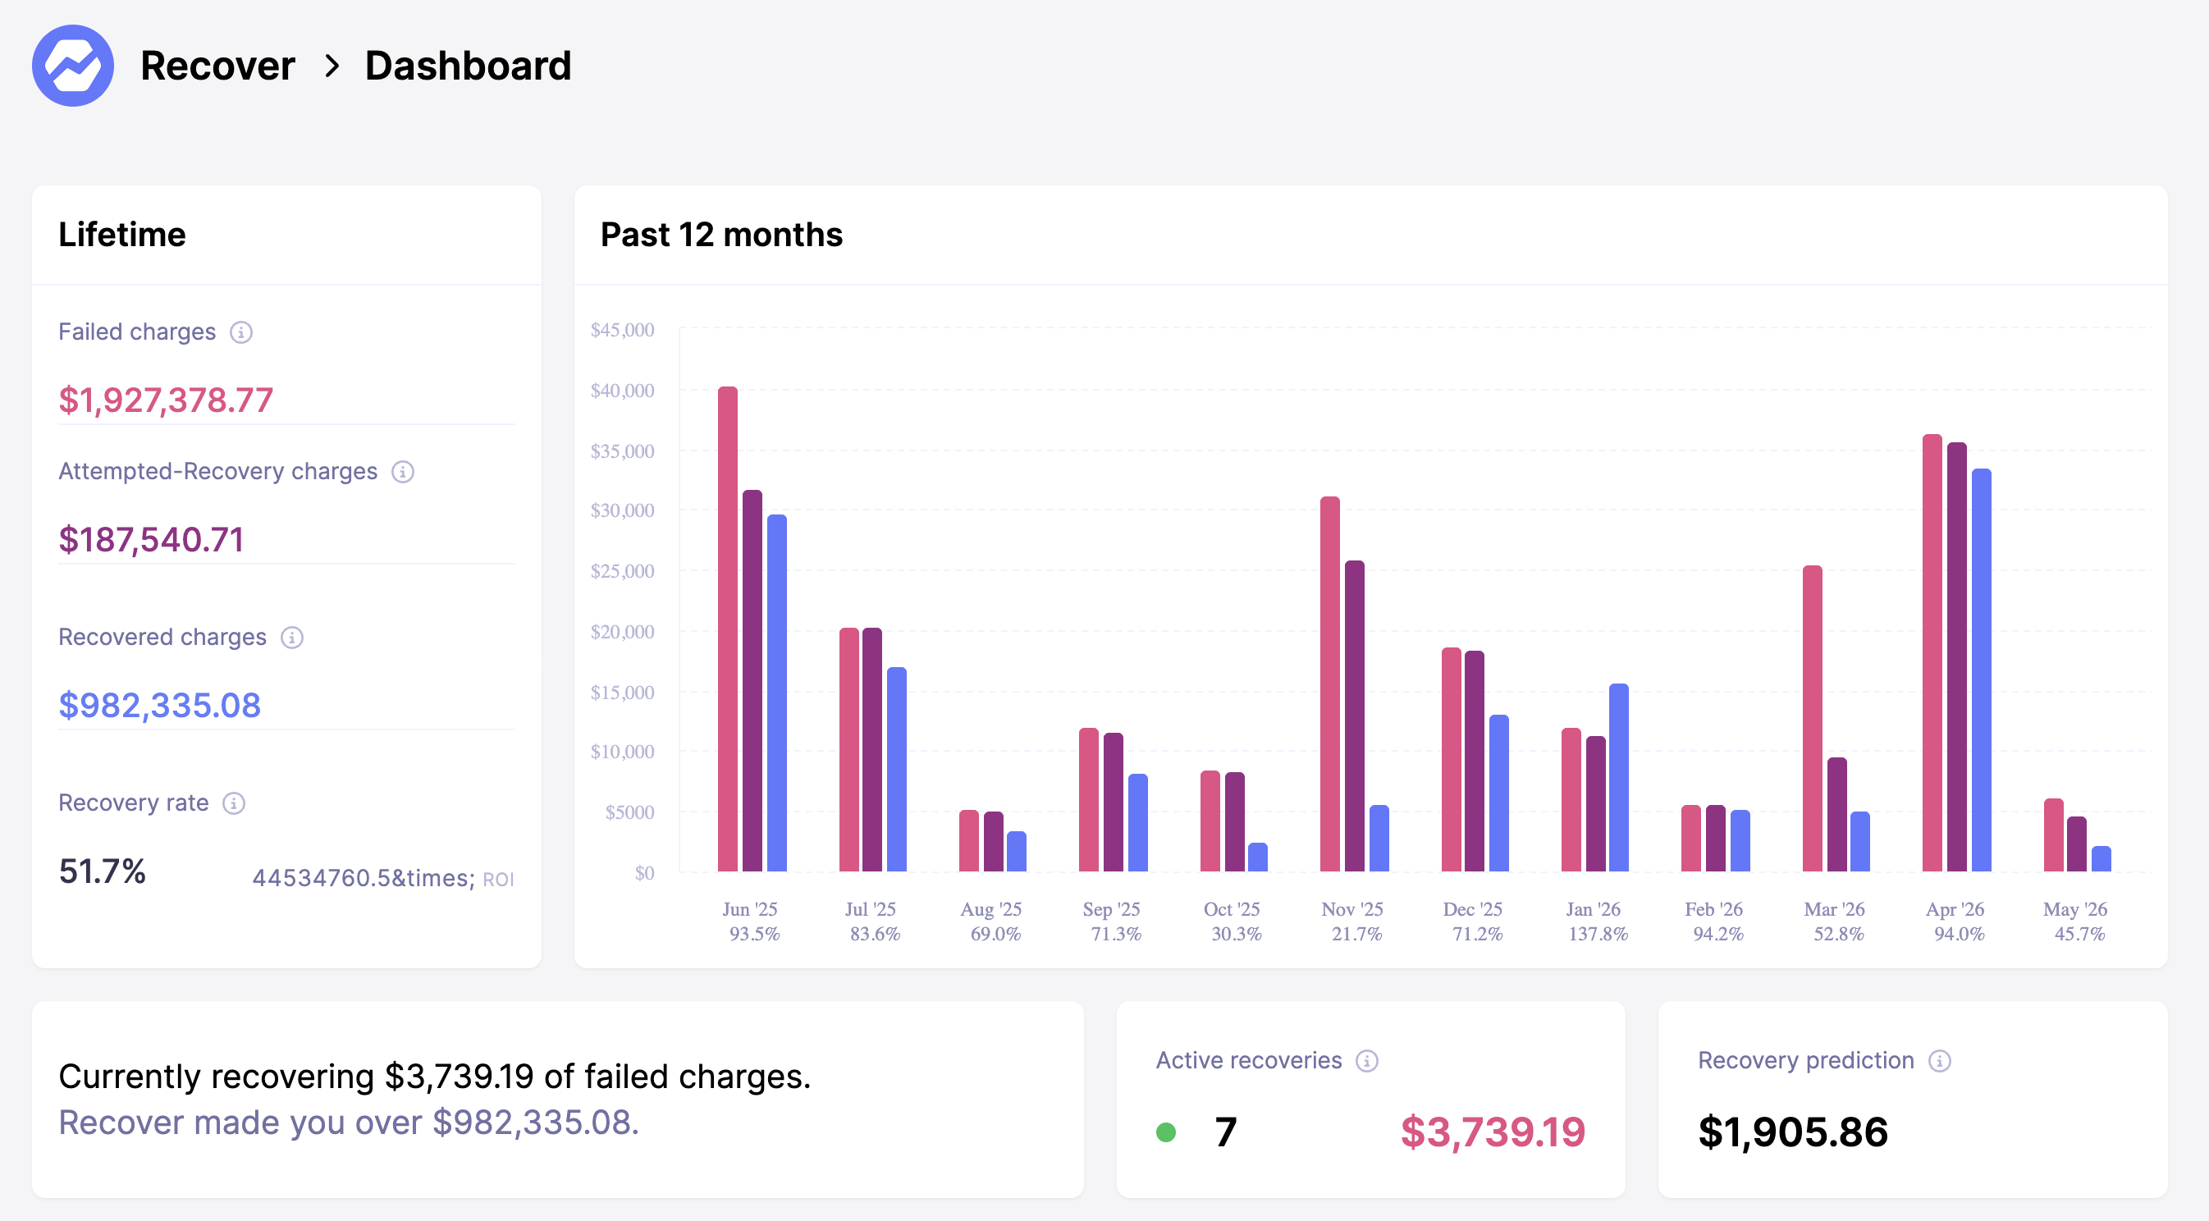The image size is (2209, 1221).
Task: Click Apr '26 purple attempted bar
Action: point(1957,656)
